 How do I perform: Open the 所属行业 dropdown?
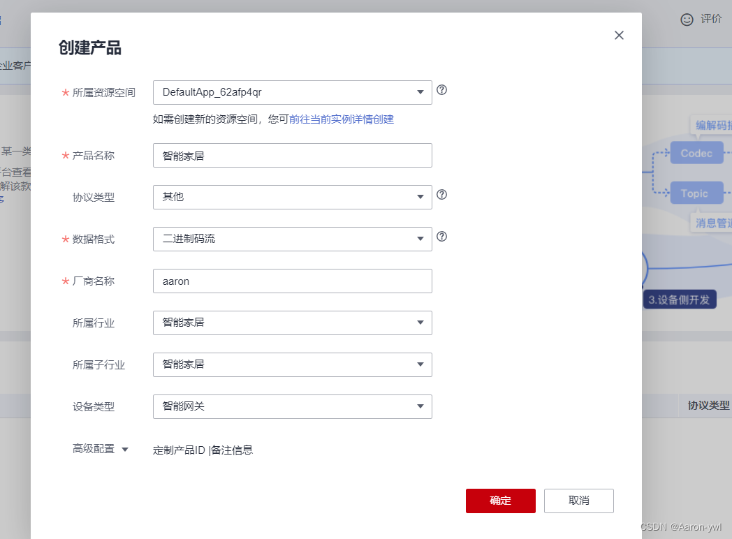pos(292,323)
